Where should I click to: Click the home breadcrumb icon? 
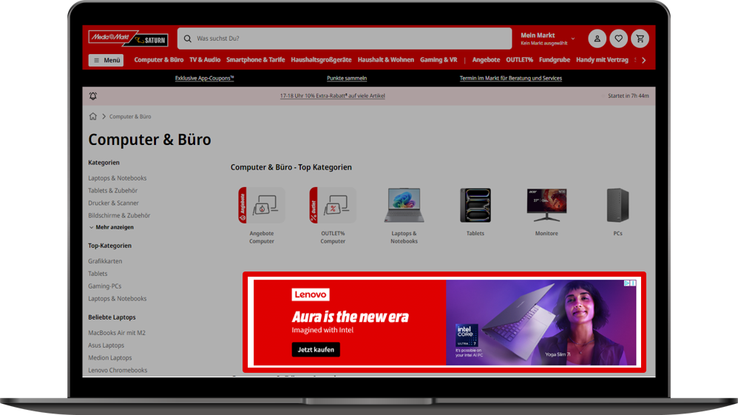93,116
